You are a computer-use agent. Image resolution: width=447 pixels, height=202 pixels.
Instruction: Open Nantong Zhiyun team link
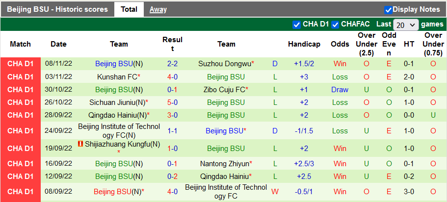pos(224,164)
